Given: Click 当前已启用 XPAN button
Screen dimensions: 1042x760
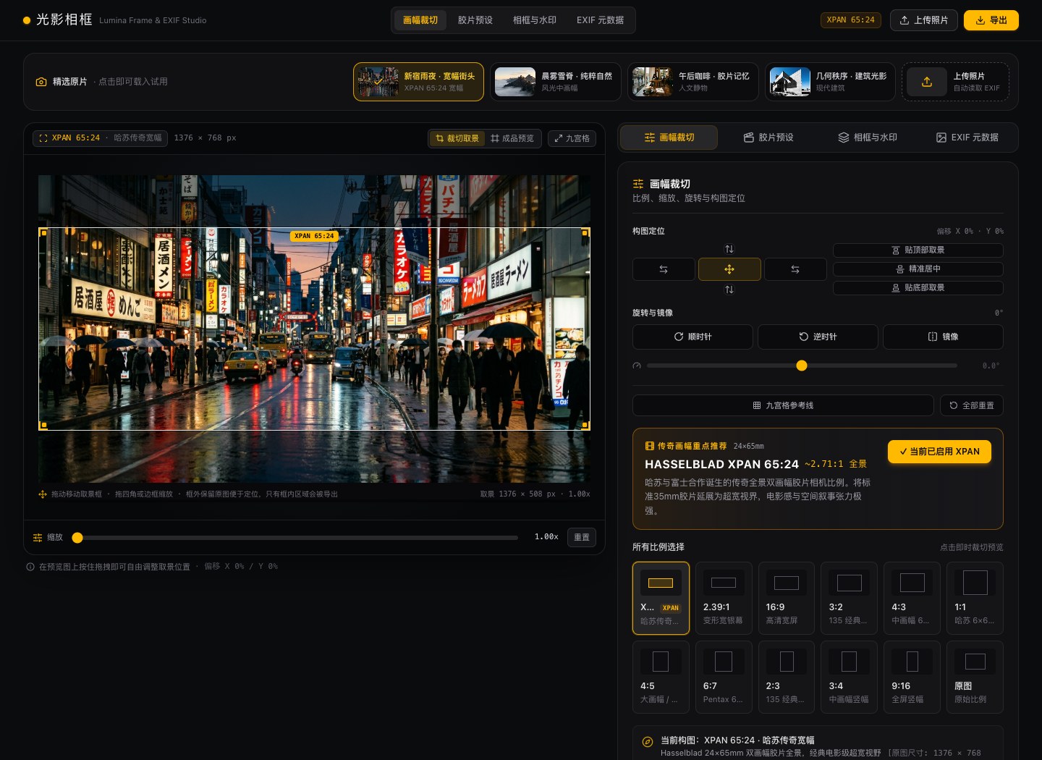Looking at the screenshot, I should pos(939,452).
